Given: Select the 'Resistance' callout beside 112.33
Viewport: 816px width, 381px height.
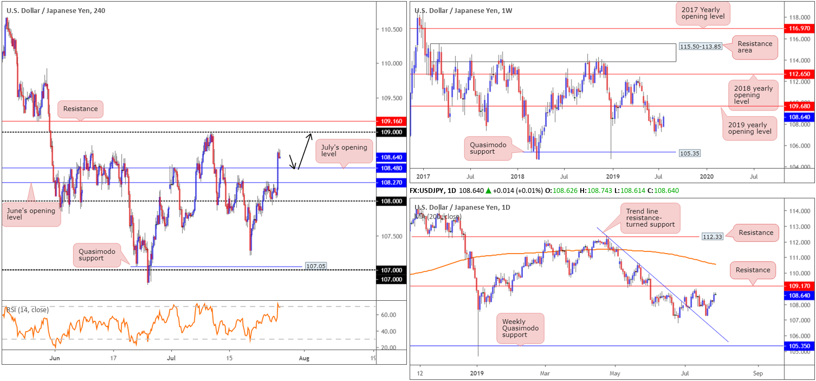Looking at the screenshot, I should pyautogui.click(x=756, y=233).
